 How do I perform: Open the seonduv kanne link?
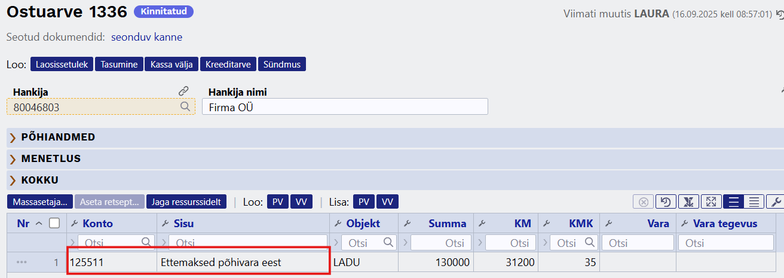tap(146, 37)
